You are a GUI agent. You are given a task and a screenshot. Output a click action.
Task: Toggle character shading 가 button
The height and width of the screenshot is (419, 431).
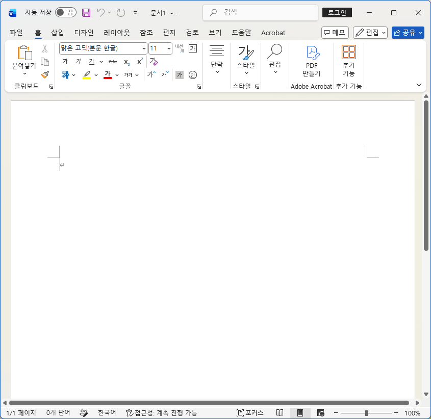tap(180, 75)
